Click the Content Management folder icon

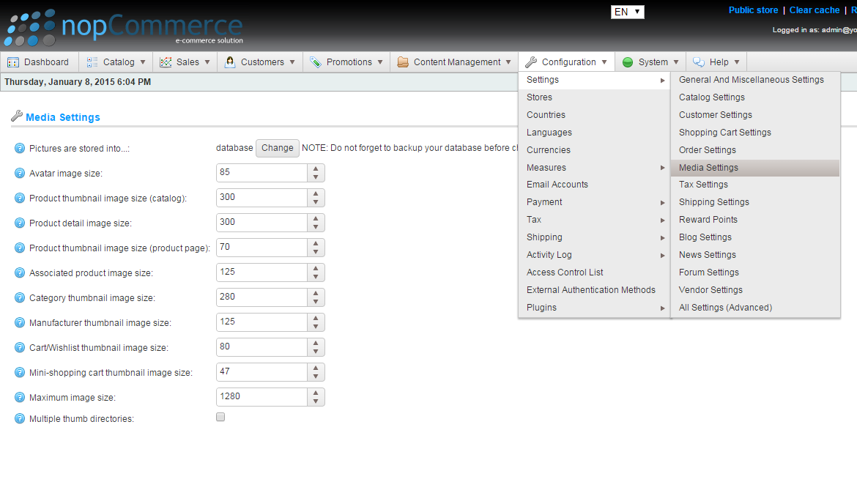[x=403, y=62]
